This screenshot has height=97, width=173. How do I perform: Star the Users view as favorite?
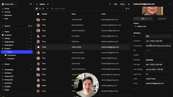click(48, 4)
